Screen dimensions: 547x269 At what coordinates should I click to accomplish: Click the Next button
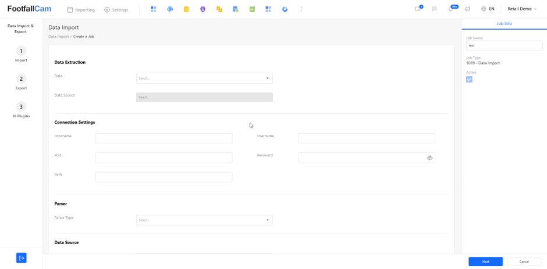485,261
